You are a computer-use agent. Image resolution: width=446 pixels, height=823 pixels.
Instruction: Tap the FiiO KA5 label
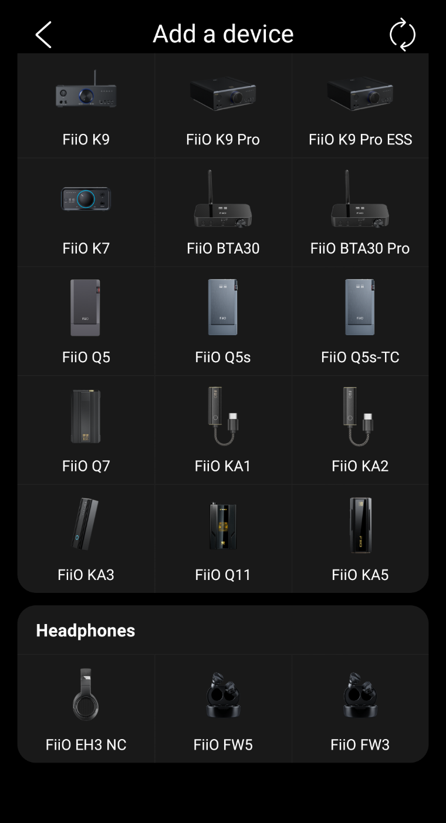(x=360, y=575)
